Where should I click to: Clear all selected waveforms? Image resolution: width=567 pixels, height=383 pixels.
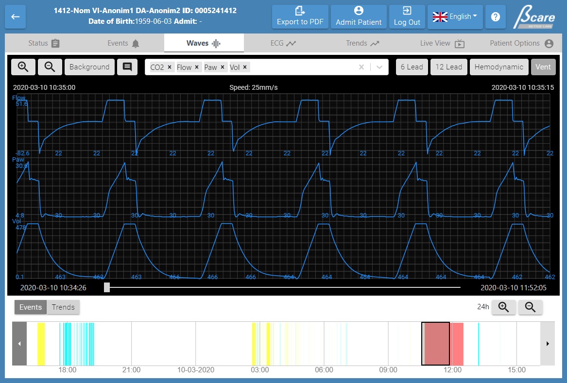(361, 67)
